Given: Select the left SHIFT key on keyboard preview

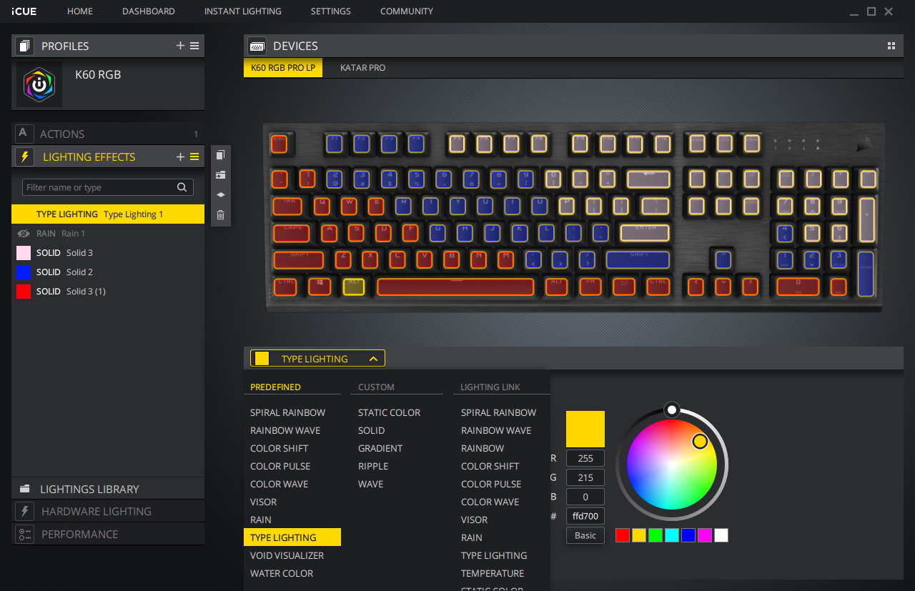Looking at the screenshot, I should [298, 259].
